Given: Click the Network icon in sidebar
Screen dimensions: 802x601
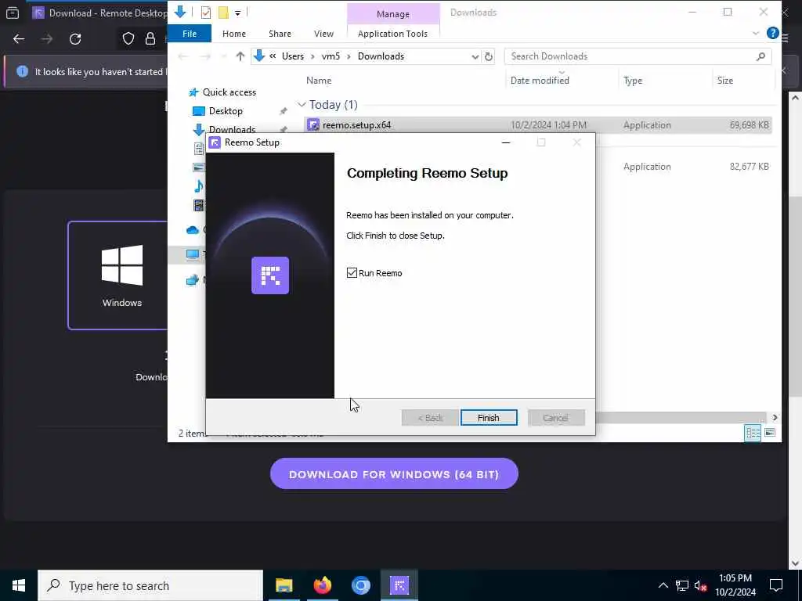Looking at the screenshot, I should click(193, 279).
